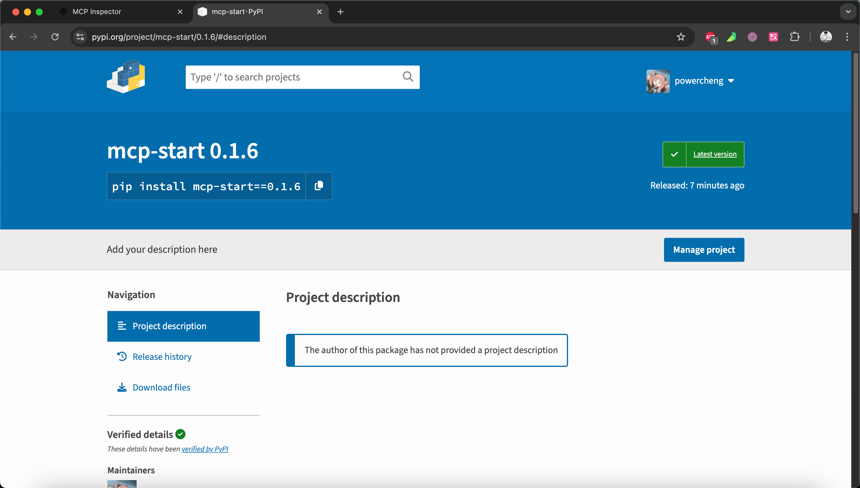Follow the verified by PyPI link
Screen dimensions: 860x488
click(x=205, y=449)
